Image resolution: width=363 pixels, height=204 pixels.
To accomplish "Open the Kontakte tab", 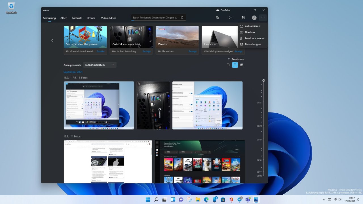I will 77,18.
